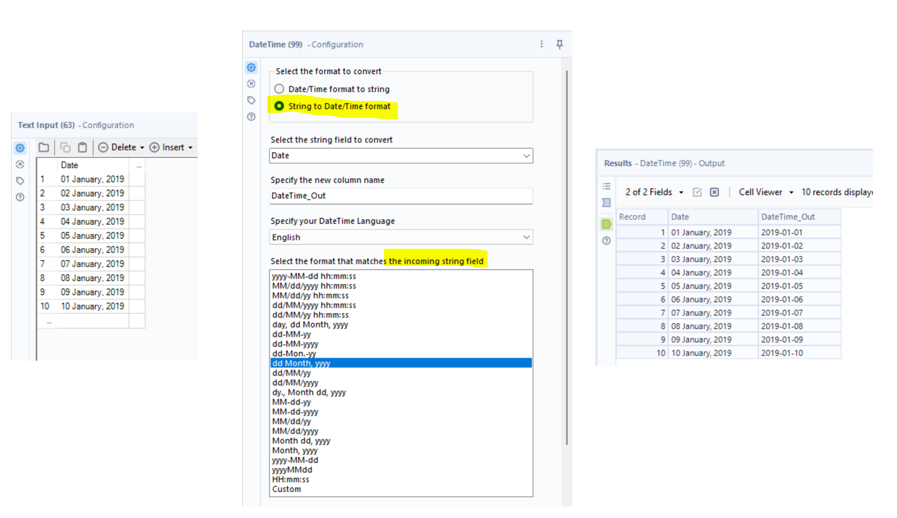Select Date/Time format to string radio option
Viewport: 897px width, 518px height.
coord(279,89)
